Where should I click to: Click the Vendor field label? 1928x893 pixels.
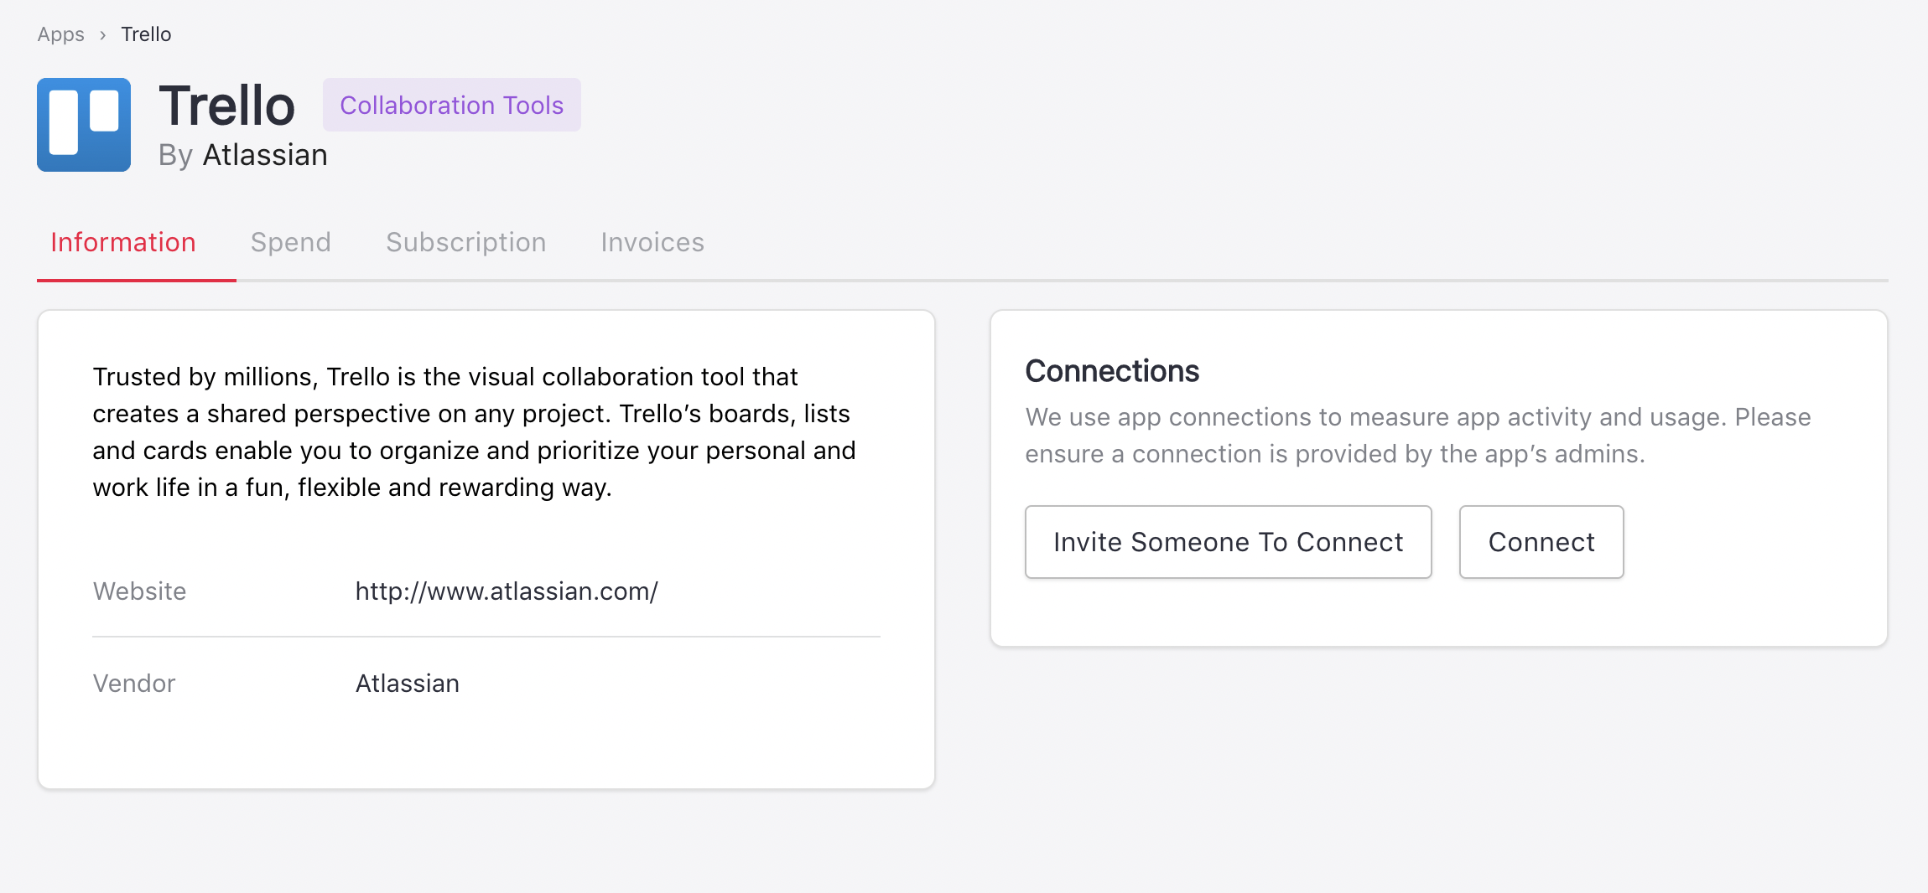click(x=134, y=684)
